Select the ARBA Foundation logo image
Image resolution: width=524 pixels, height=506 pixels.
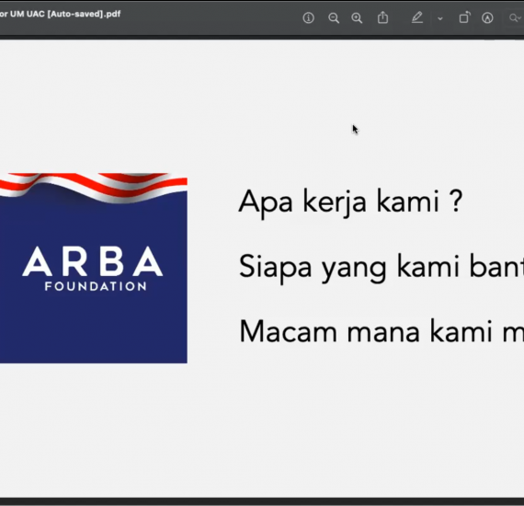point(94,268)
